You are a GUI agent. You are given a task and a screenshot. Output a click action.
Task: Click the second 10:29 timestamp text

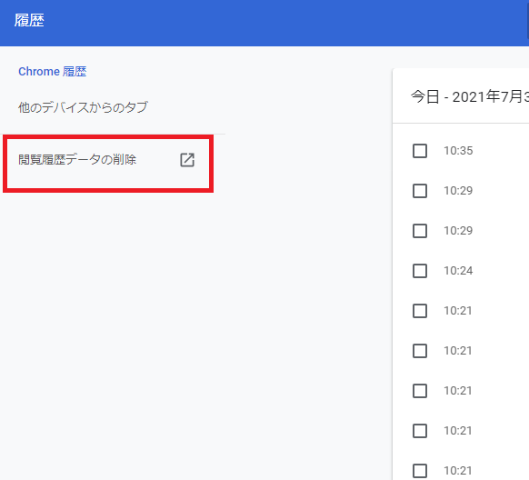458,230
